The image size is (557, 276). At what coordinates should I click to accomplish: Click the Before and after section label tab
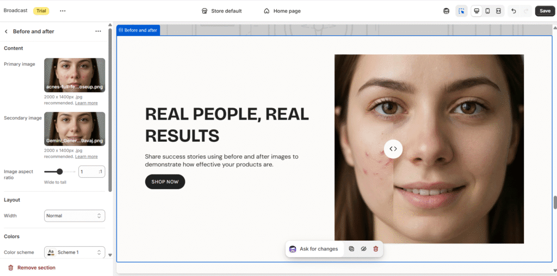[x=138, y=30]
